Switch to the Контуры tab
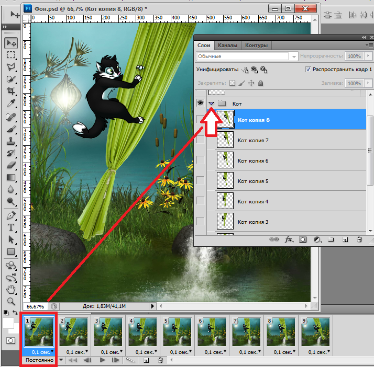Viewport: 374px width, 367px height. point(257,45)
